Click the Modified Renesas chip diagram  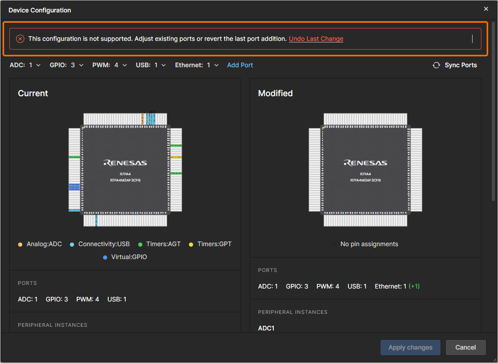365,169
